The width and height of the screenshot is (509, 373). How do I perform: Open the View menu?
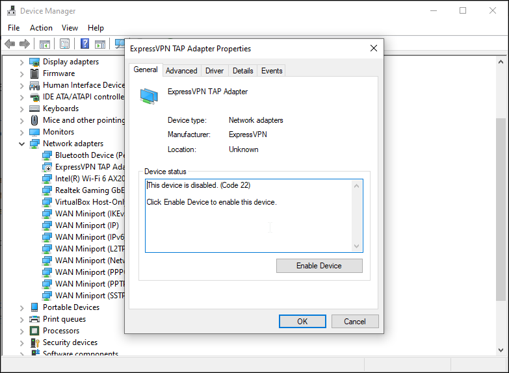pos(70,28)
